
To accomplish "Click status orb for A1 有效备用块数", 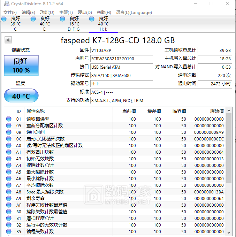I will coord(9,152).
